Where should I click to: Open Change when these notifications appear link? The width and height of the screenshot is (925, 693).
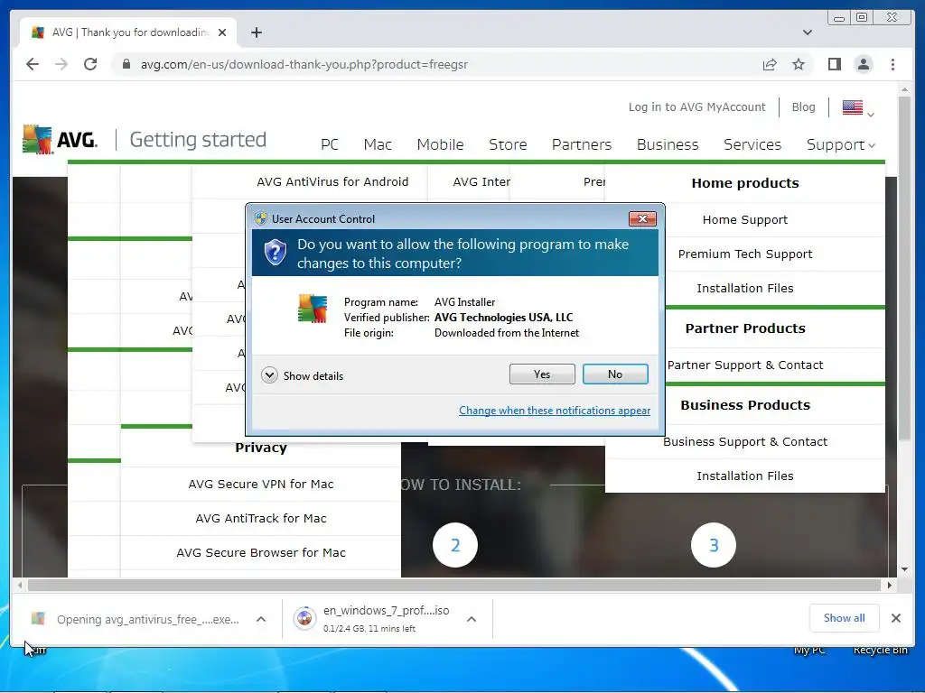[x=555, y=411]
